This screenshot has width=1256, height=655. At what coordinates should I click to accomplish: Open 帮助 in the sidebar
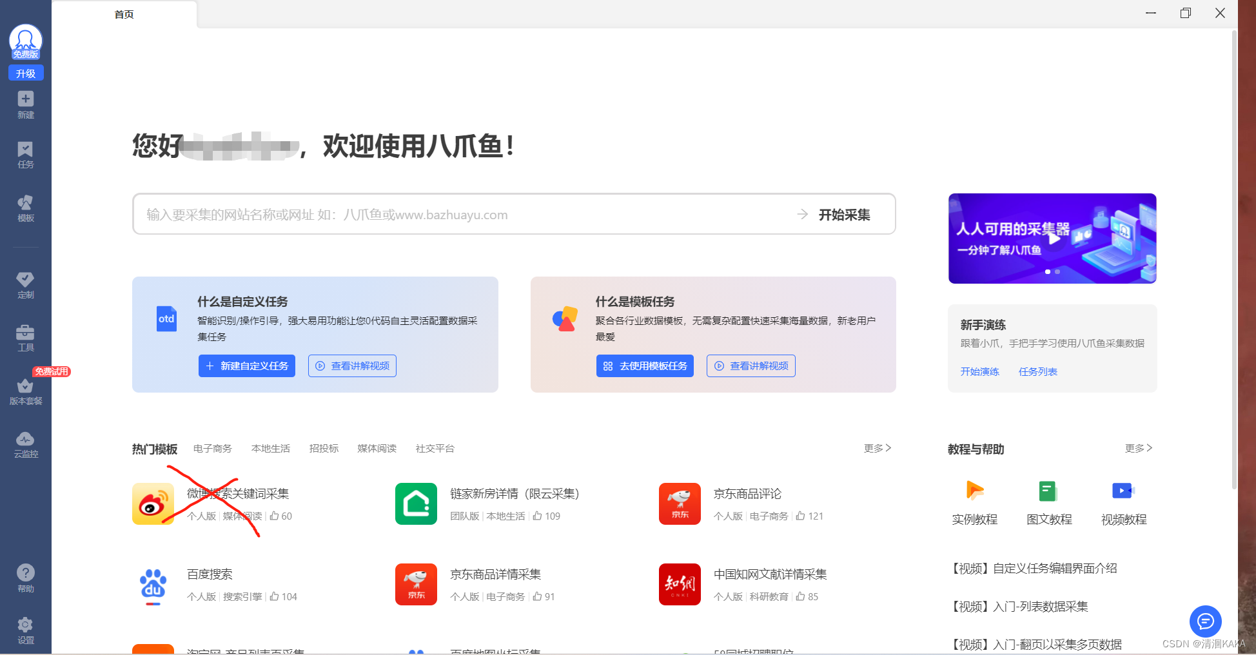26,578
